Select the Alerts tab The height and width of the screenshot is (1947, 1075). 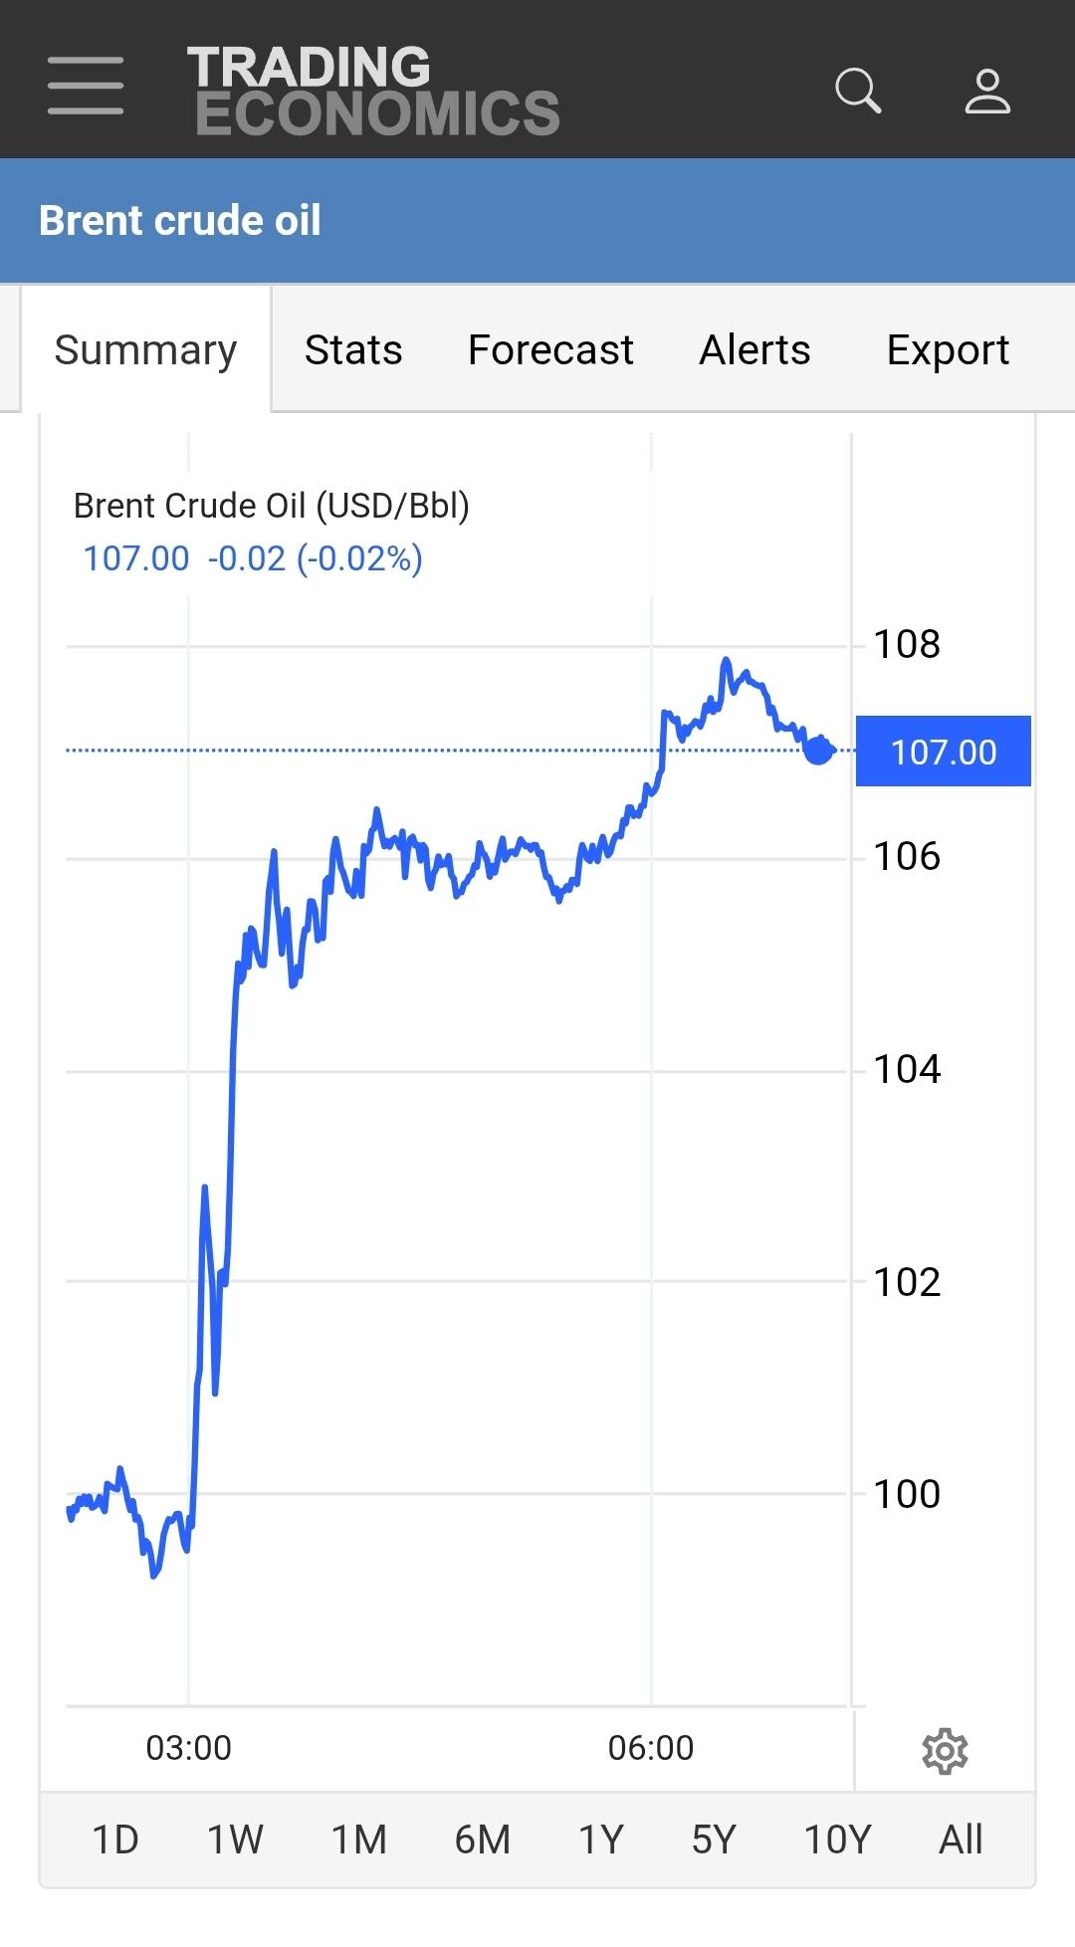click(754, 350)
